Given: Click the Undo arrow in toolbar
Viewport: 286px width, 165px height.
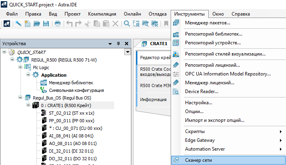Looking at the screenshot, I should pyautogui.click(x=70, y=24).
